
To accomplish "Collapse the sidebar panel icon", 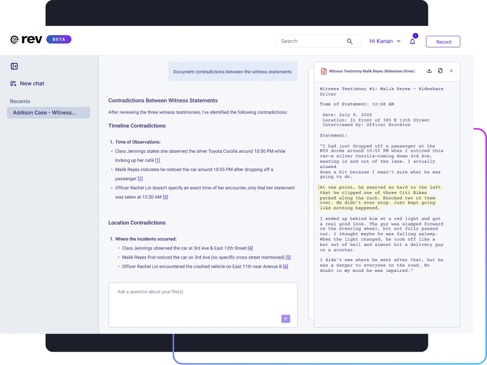I will coord(14,66).
